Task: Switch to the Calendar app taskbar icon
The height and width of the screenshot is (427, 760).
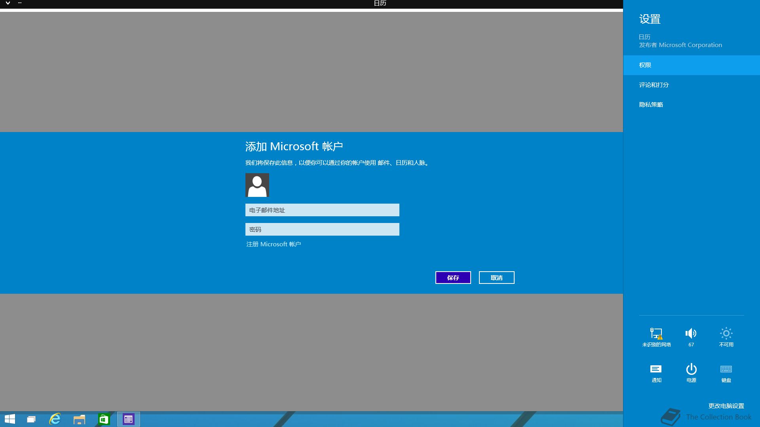Action: [129, 419]
